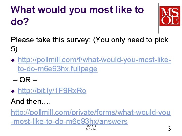Open the bit.ly/1F9RxRo short link
This screenshot has width=182, height=136.
pos(52,91)
